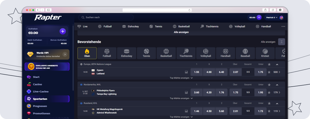Add funds with sidebar purple plus button
The image size is (310, 119).
point(63,31)
